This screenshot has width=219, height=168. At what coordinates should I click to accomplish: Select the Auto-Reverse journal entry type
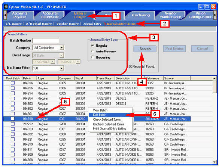93,52
